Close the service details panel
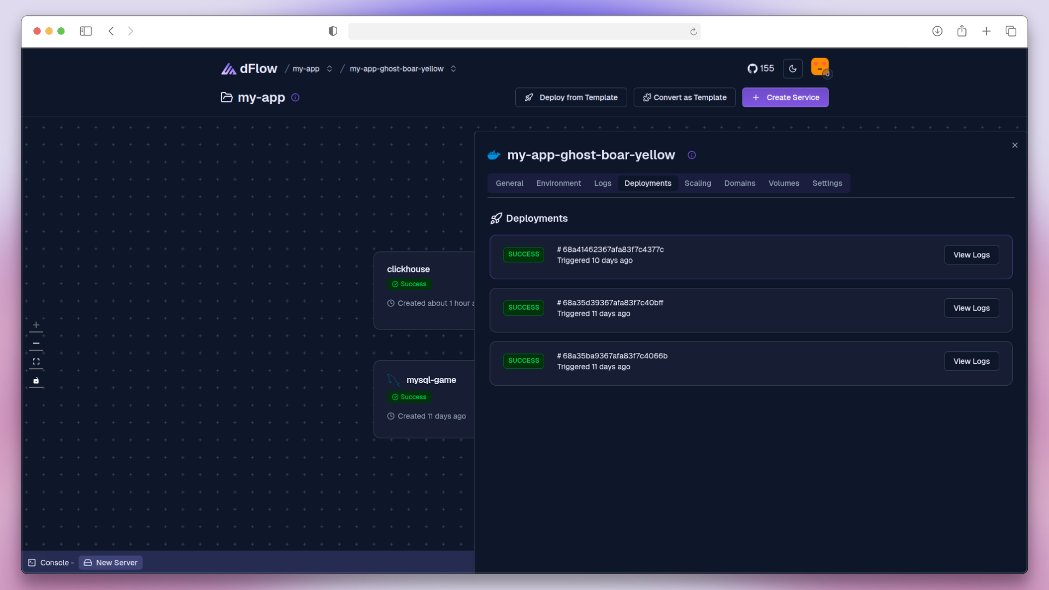Viewport: 1049px width, 590px height. tap(1015, 145)
